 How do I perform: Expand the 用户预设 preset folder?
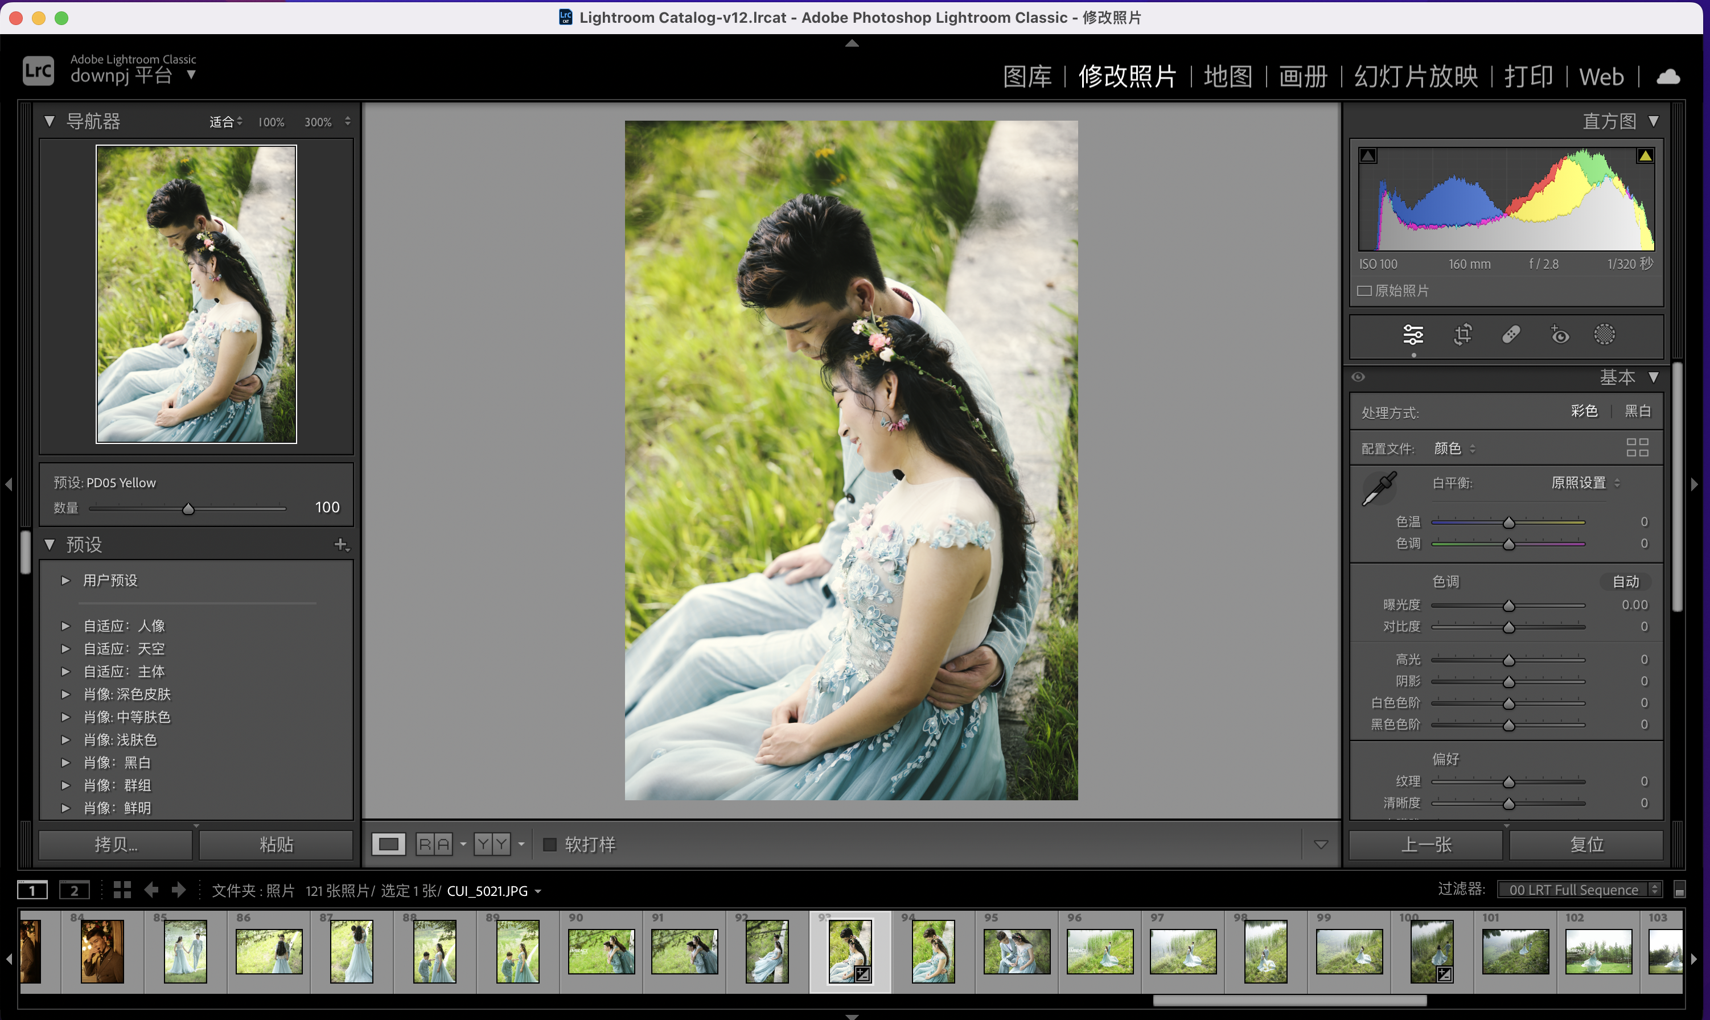[66, 580]
